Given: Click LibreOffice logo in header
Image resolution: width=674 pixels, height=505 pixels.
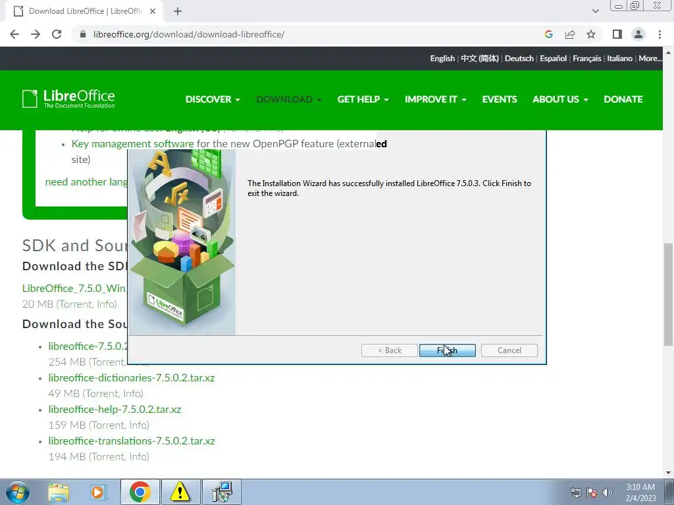Looking at the screenshot, I should (x=68, y=99).
